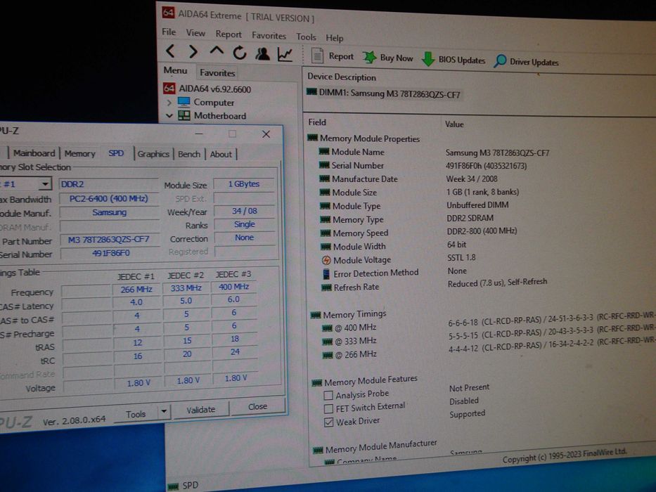
Task: Click the Serial Number row icon
Action: (324, 165)
